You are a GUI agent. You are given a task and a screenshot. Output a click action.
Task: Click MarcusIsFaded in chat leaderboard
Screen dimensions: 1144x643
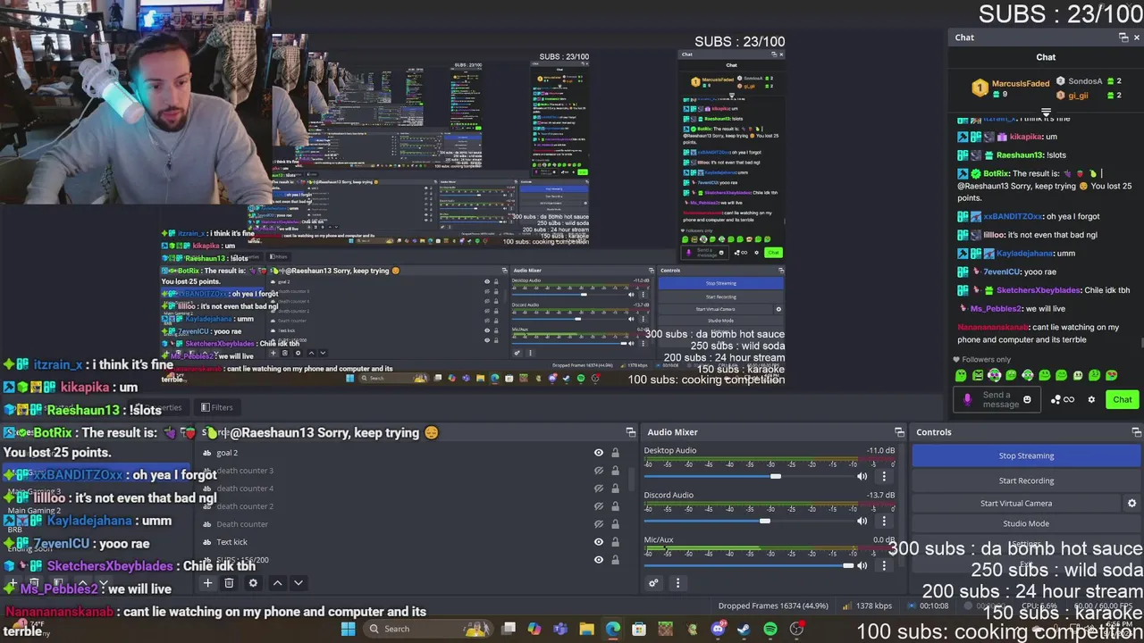coord(1020,84)
